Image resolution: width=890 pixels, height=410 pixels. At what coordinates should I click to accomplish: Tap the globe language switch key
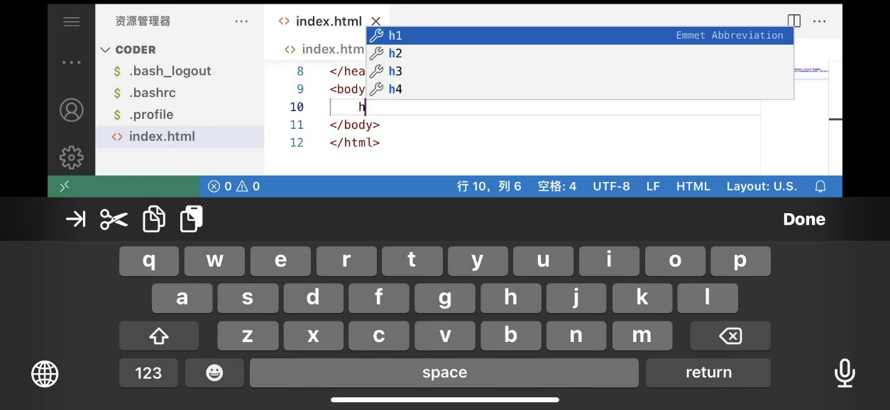pos(45,373)
